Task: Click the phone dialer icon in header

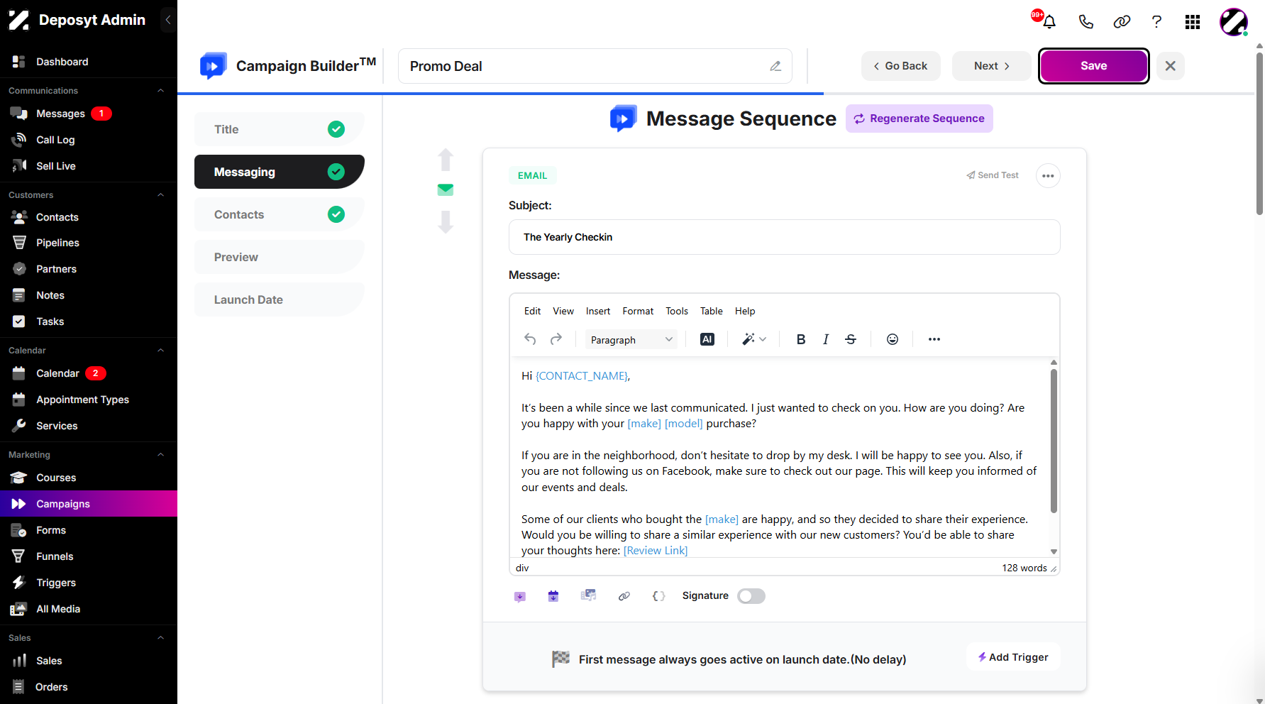Action: 1086,22
